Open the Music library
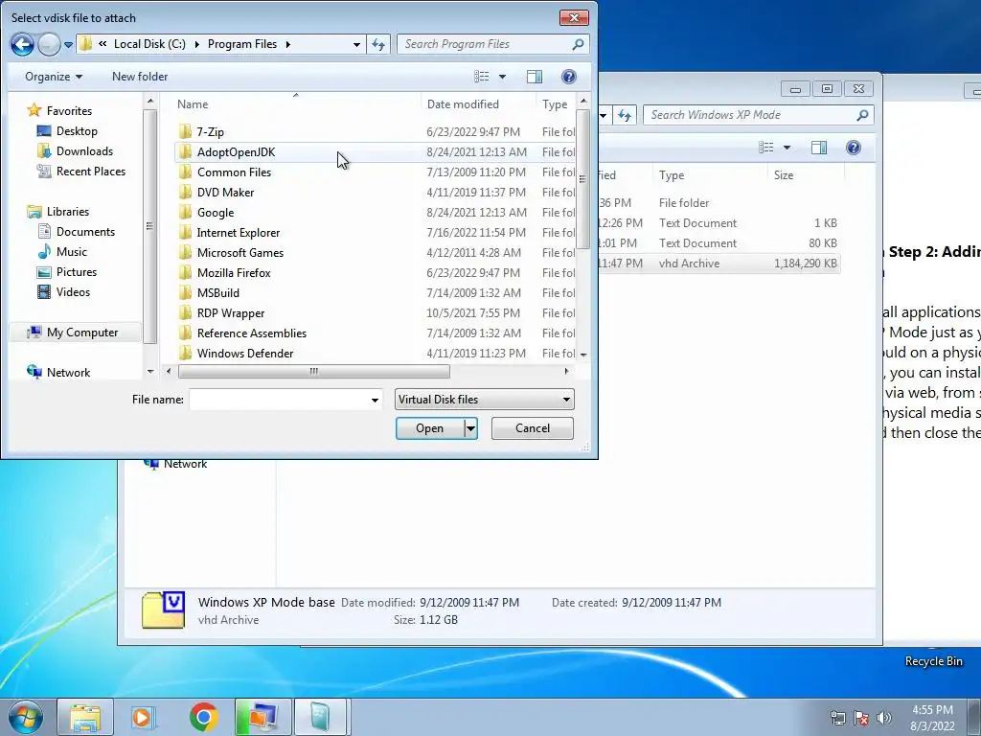Screen dimensions: 981x736 [x=62, y=252]
